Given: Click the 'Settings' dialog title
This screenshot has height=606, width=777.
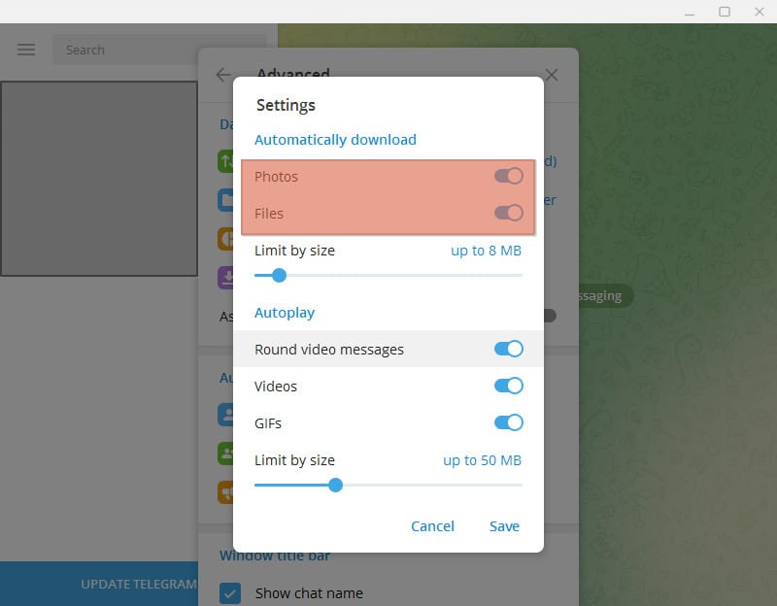Looking at the screenshot, I should point(286,105).
